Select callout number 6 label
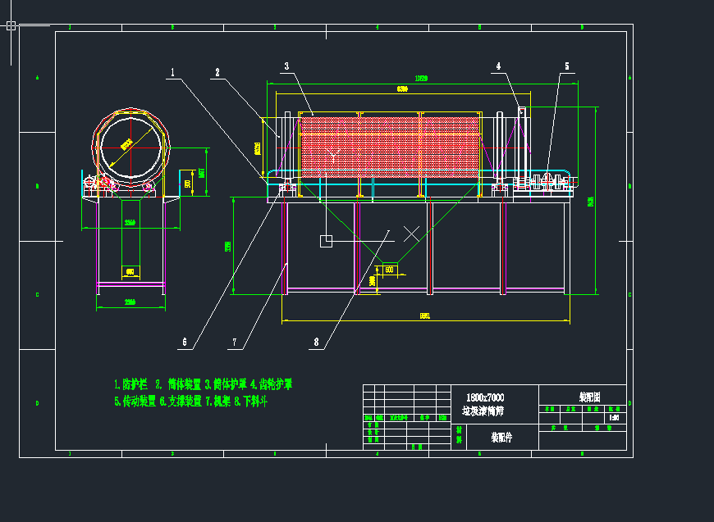 point(184,343)
